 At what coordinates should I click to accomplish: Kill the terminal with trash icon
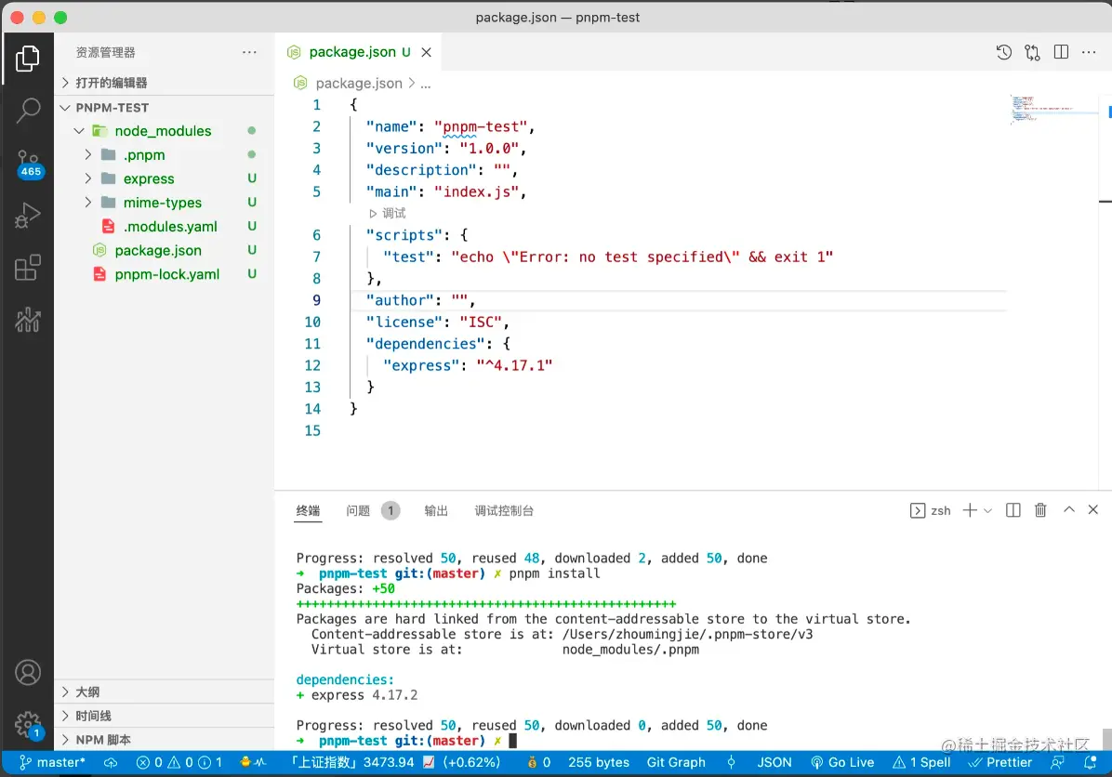coord(1040,509)
